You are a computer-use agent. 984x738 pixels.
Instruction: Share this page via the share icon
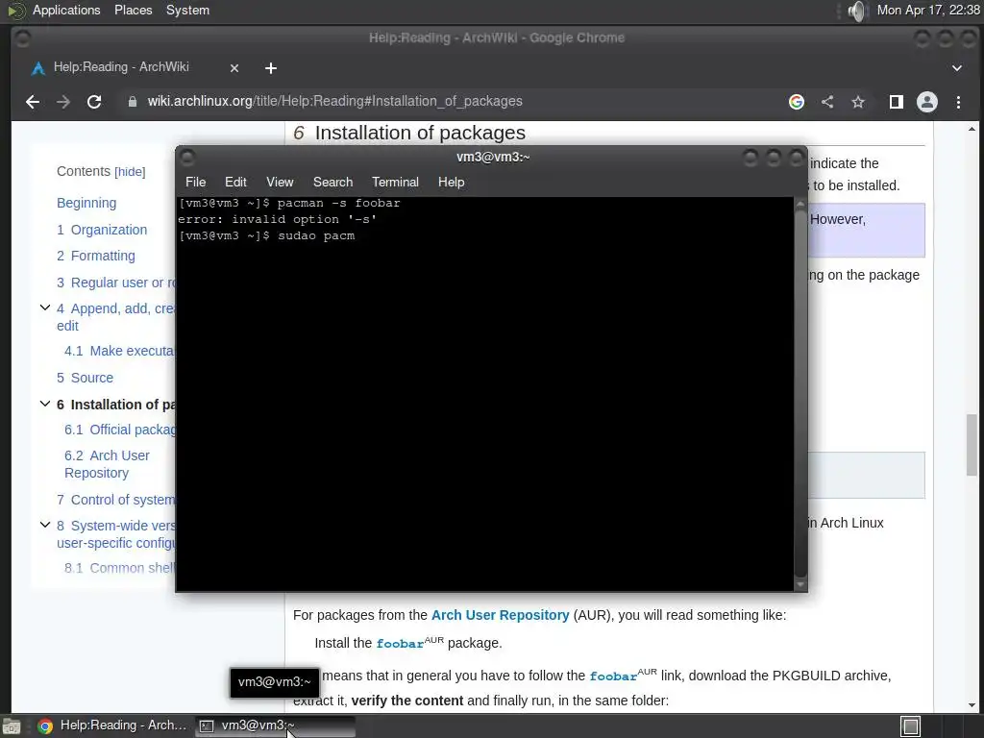(x=827, y=102)
